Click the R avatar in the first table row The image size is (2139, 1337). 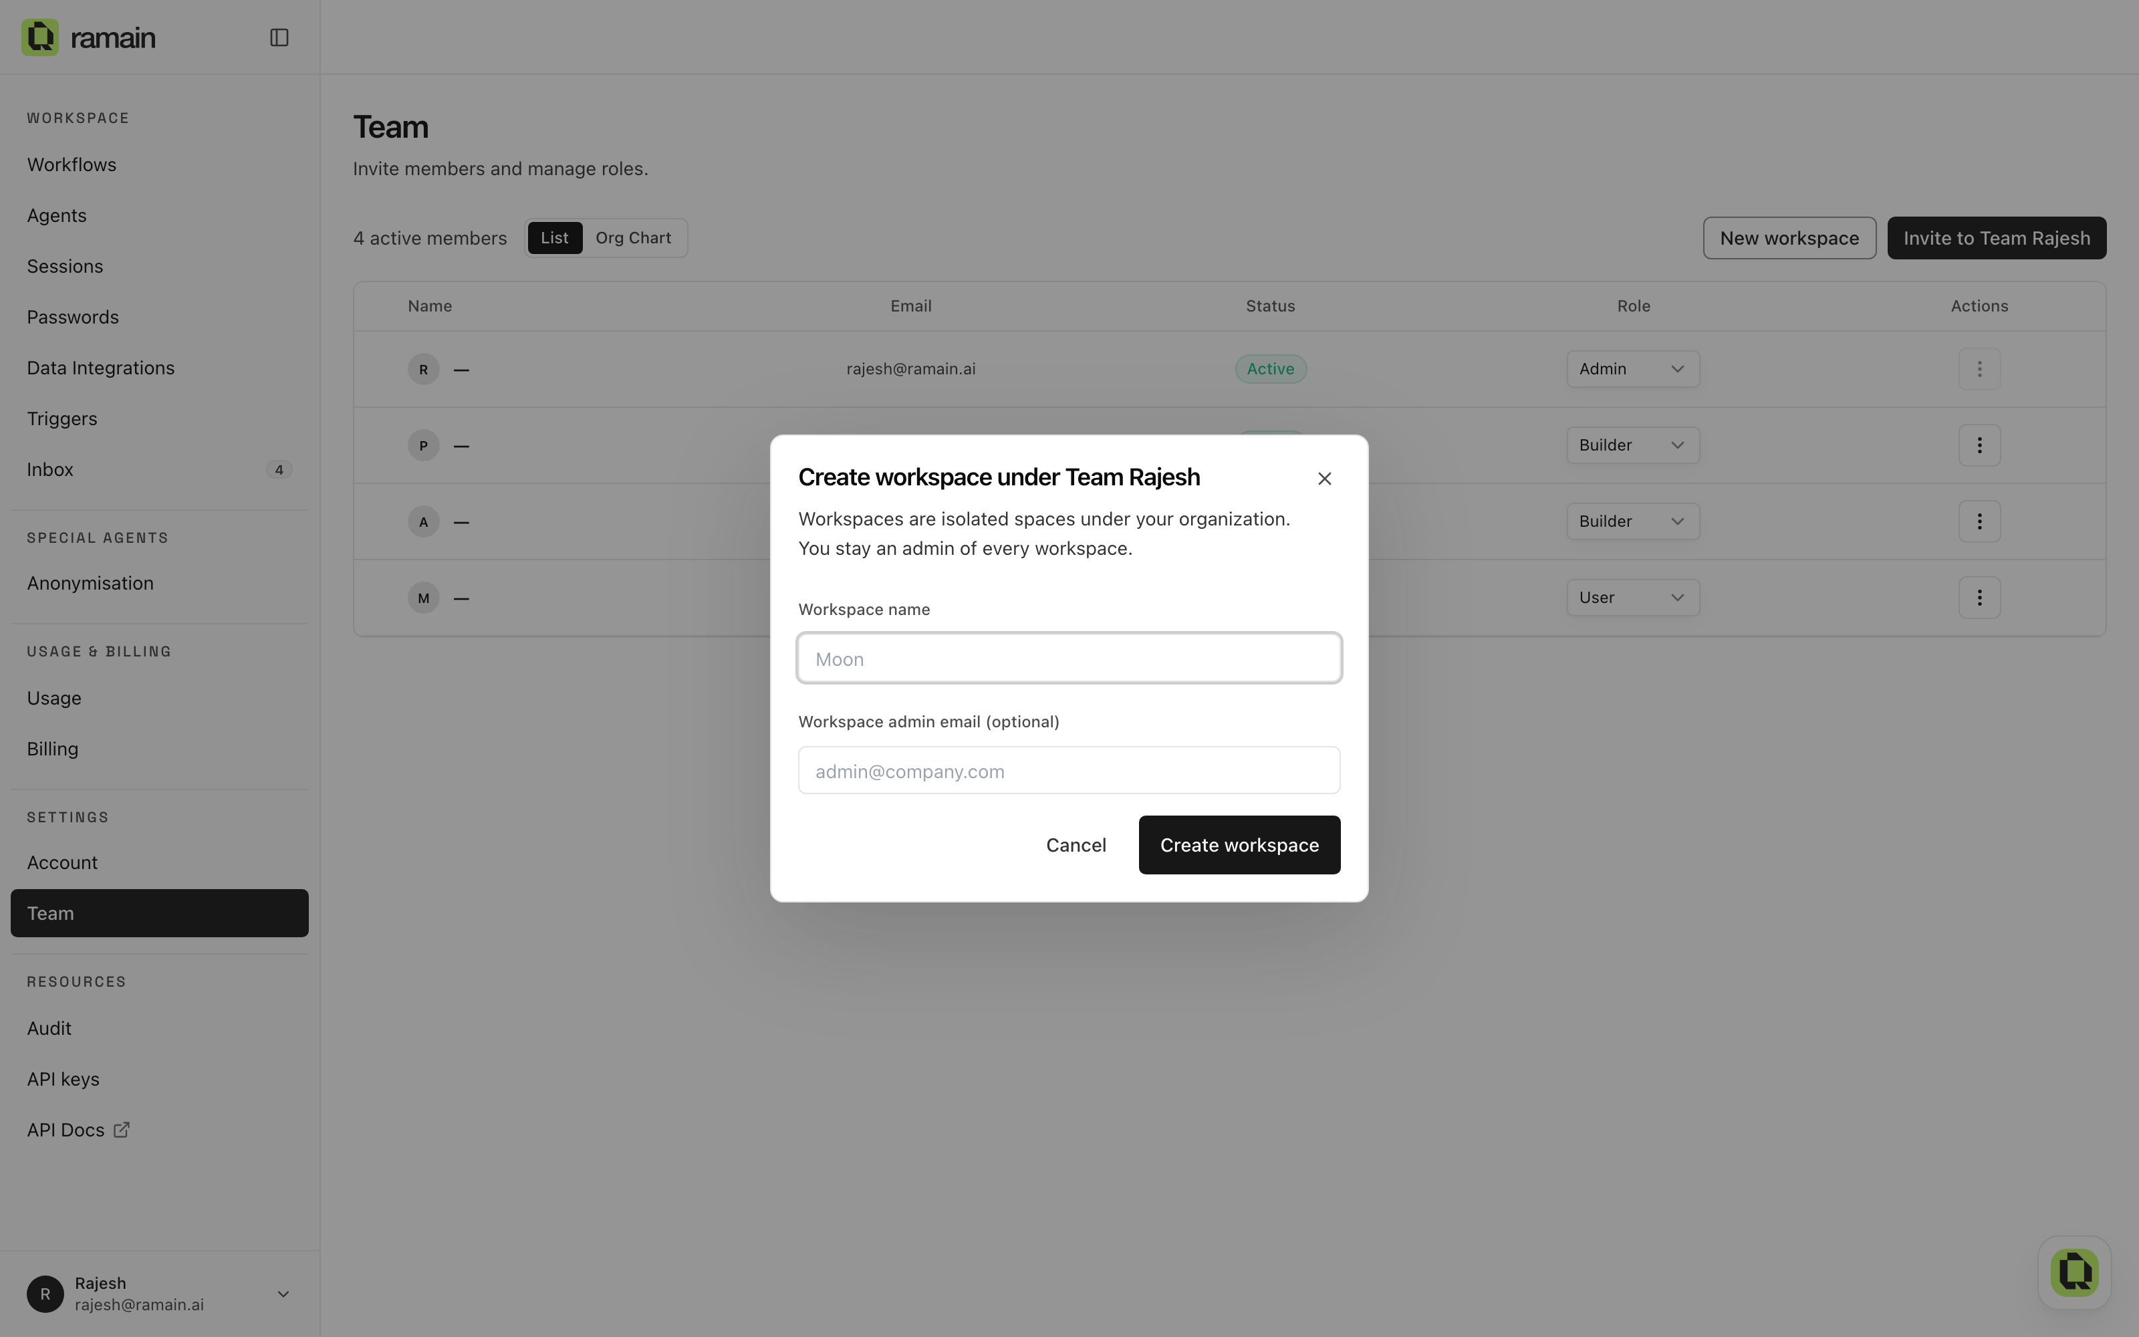point(423,369)
